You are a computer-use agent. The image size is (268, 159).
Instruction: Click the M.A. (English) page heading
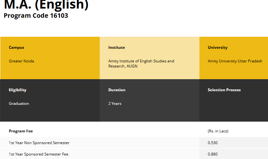[x=46, y=5]
